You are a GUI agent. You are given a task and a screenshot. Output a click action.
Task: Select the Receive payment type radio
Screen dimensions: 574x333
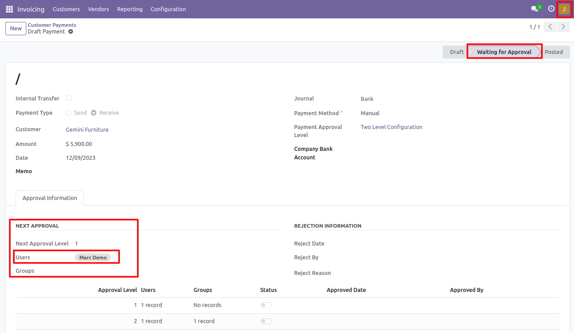click(94, 113)
